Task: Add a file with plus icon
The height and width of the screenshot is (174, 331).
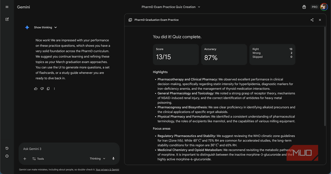Action: (x=25, y=159)
